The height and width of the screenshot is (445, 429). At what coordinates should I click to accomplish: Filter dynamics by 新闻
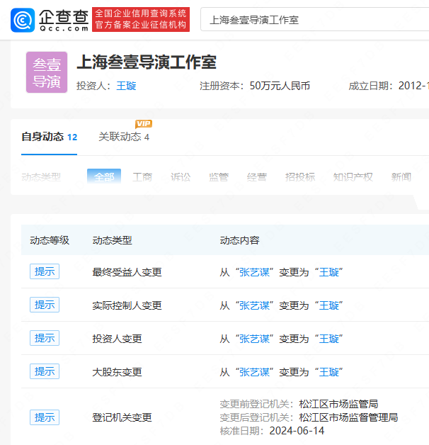point(401,177)
